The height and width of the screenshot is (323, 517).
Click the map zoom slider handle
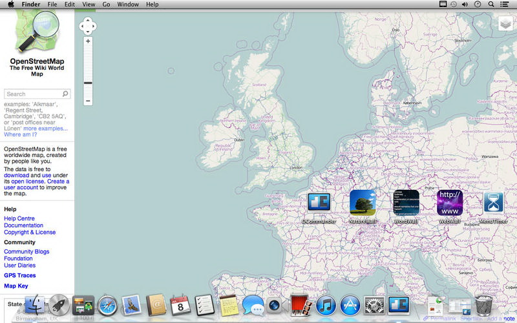pyautogui.click(x=88, y=83)
